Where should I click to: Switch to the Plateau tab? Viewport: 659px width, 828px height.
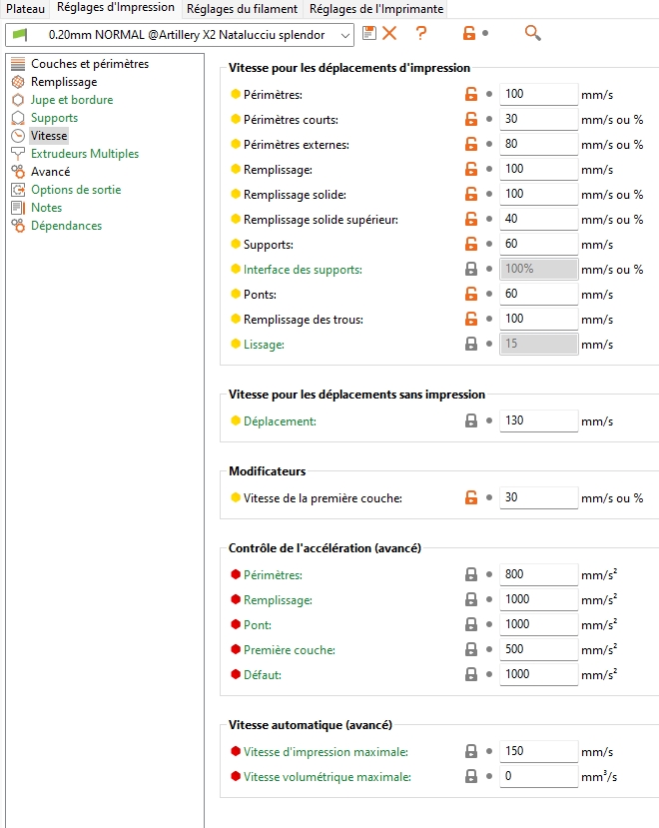coord(26,9)
